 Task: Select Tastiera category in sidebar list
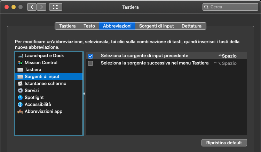tap(49, 70)
